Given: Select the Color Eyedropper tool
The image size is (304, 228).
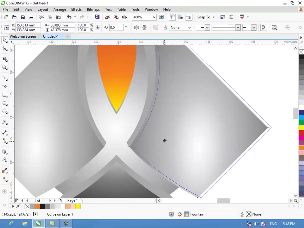Looking at the screenshot, I should [x=4, y=170].
